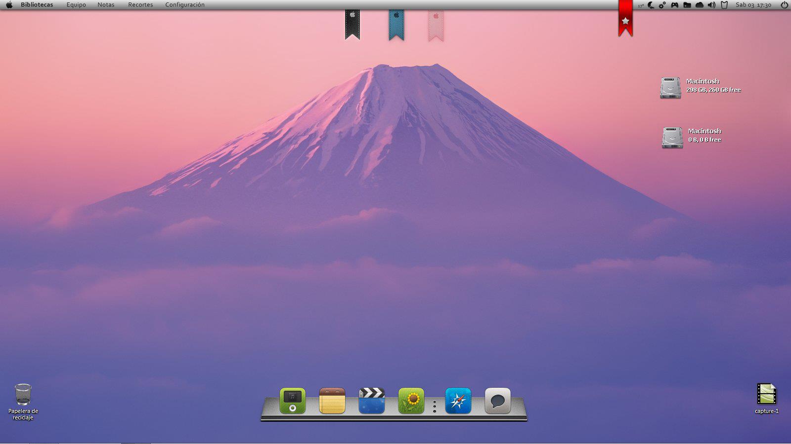The height and width of the screenshot is (444, 791).
Task: Click the game controller icon in the system tray
Action: click(674, 5)
